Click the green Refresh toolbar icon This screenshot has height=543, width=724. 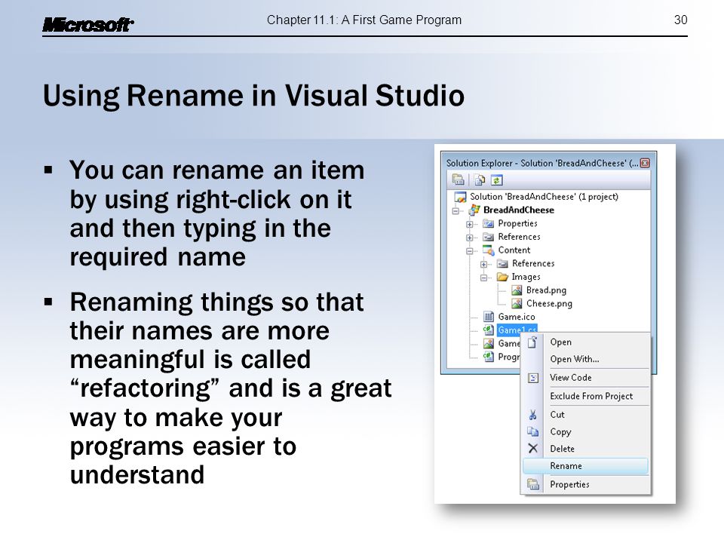(496, 179)
